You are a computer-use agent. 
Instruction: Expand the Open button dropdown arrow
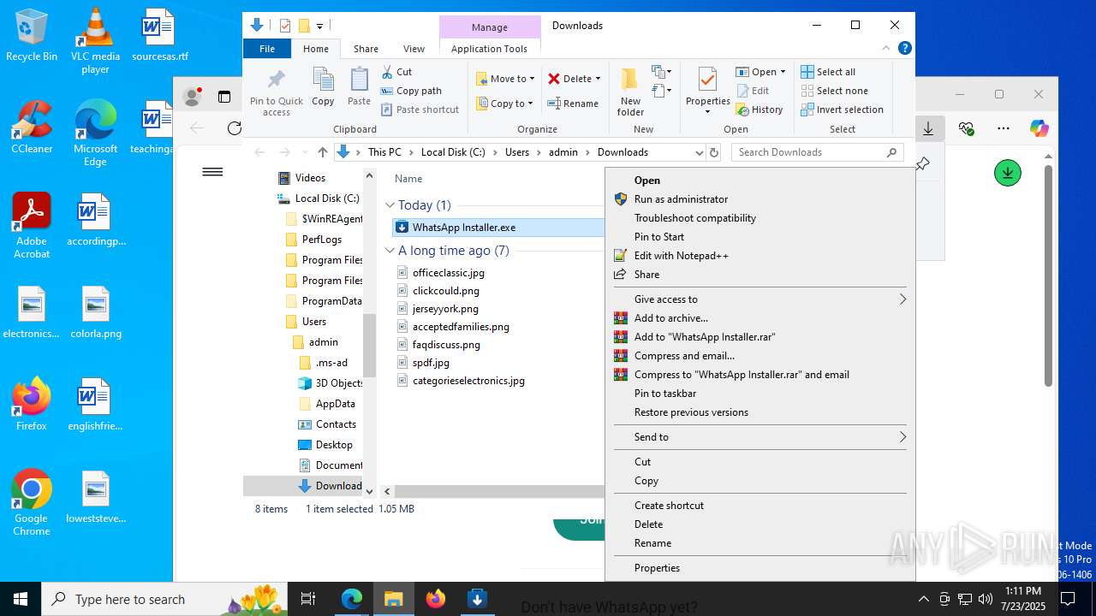click(783, 72)
